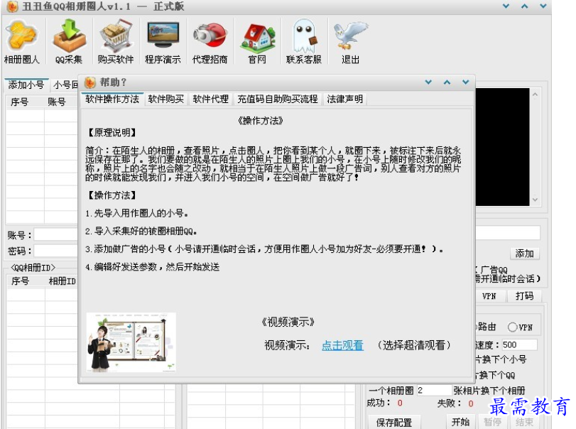
Task: Click the 速度 field showing 500
Action: 519,345
